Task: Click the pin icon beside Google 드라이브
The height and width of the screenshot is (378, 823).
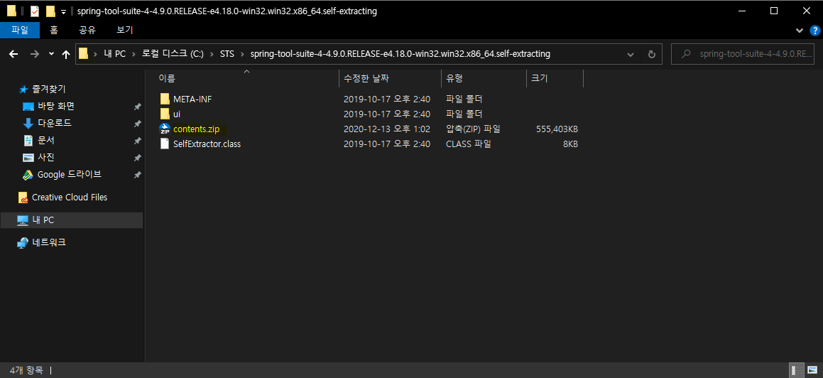Action: coord(137,175)
